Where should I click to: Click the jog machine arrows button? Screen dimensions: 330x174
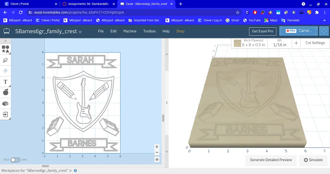pyautogui.click(x=324, y=31)
